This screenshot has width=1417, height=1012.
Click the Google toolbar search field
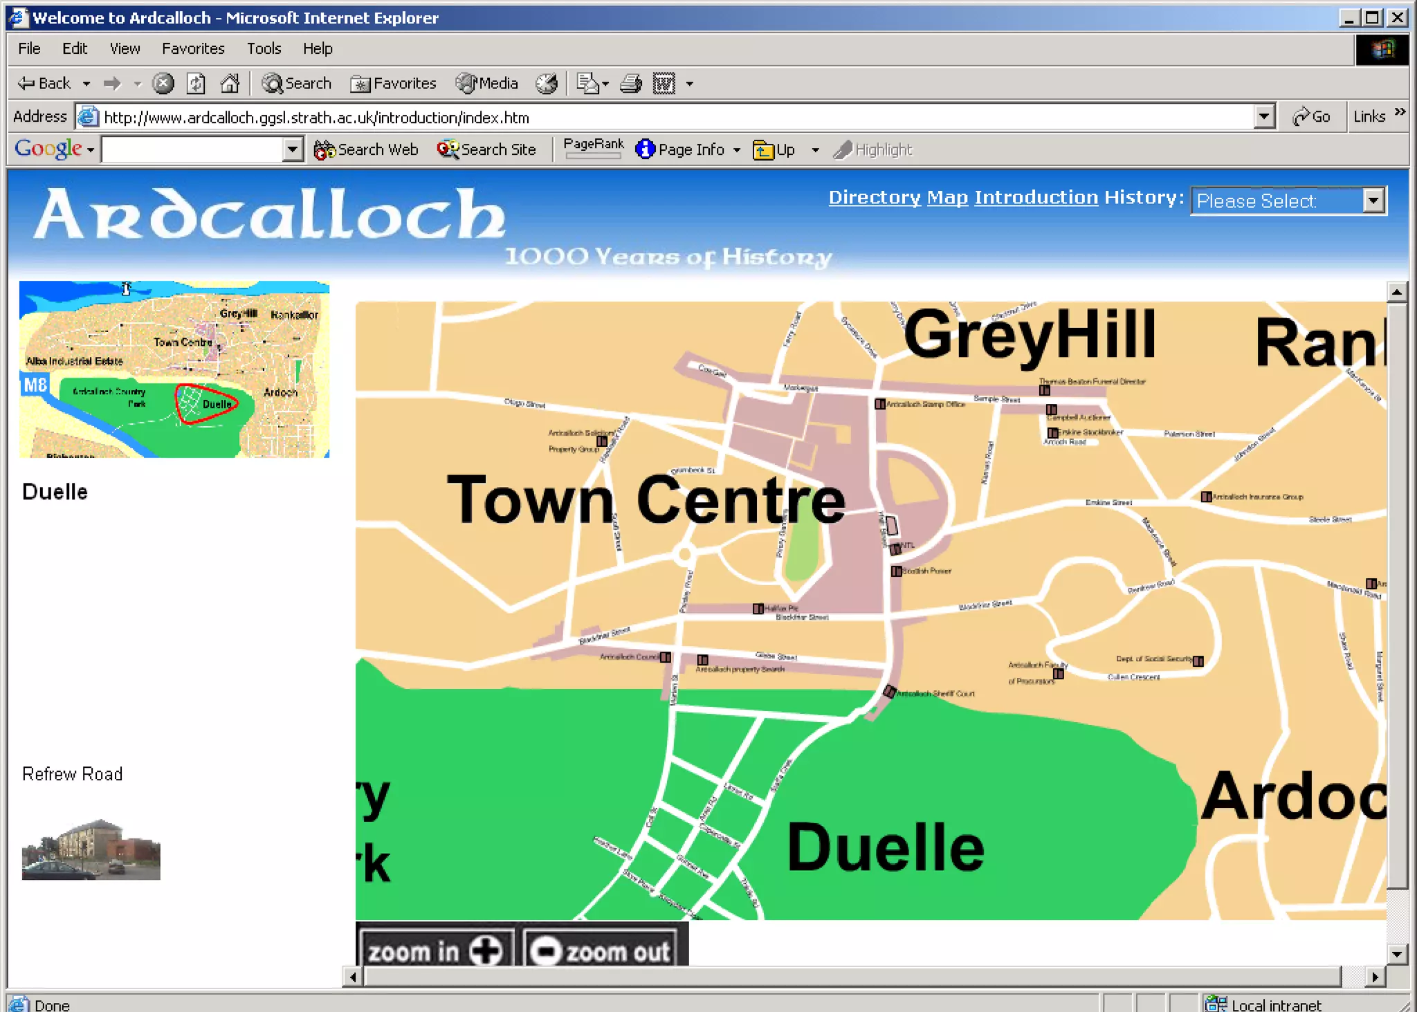click(x=193, y=149)
